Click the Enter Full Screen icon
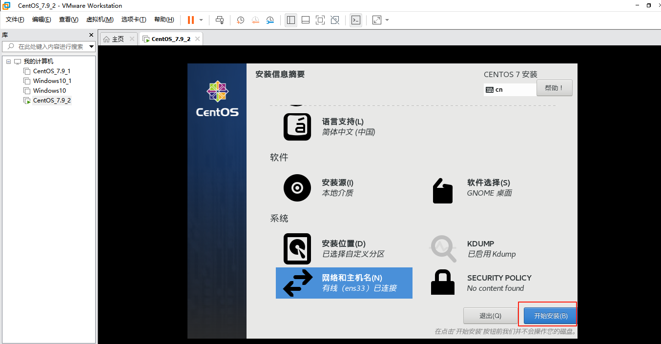This screenshot has width=661, height=344. coord(320,20)
